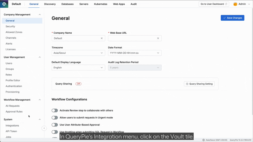This screenshot has height=142, width=253.
Task: Open the Audit Log Retention Period dropdown
Action: click(135, 68)
